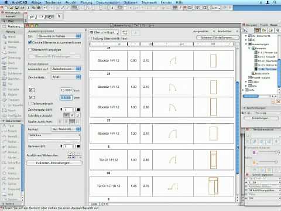Open the Teamwork menu
The height and width of the screenshot is (211, 281).
pyautogui.click(x=149, y=2)
